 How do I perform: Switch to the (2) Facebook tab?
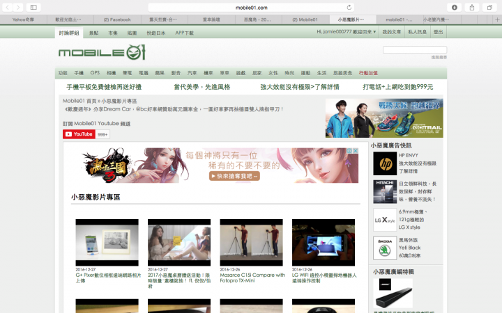[x=117, y=19]
